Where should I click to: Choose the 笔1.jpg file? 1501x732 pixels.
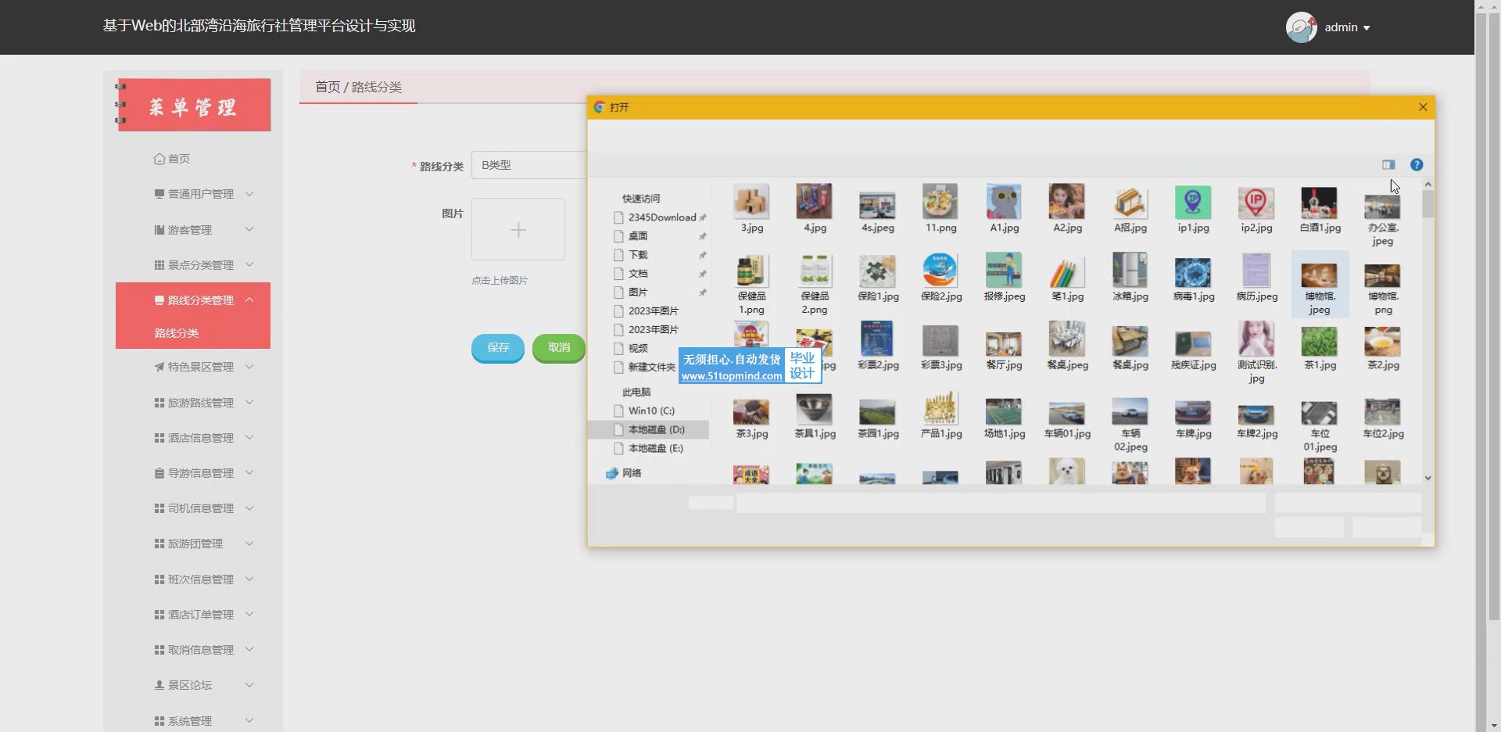click(x=1067, y=278)
